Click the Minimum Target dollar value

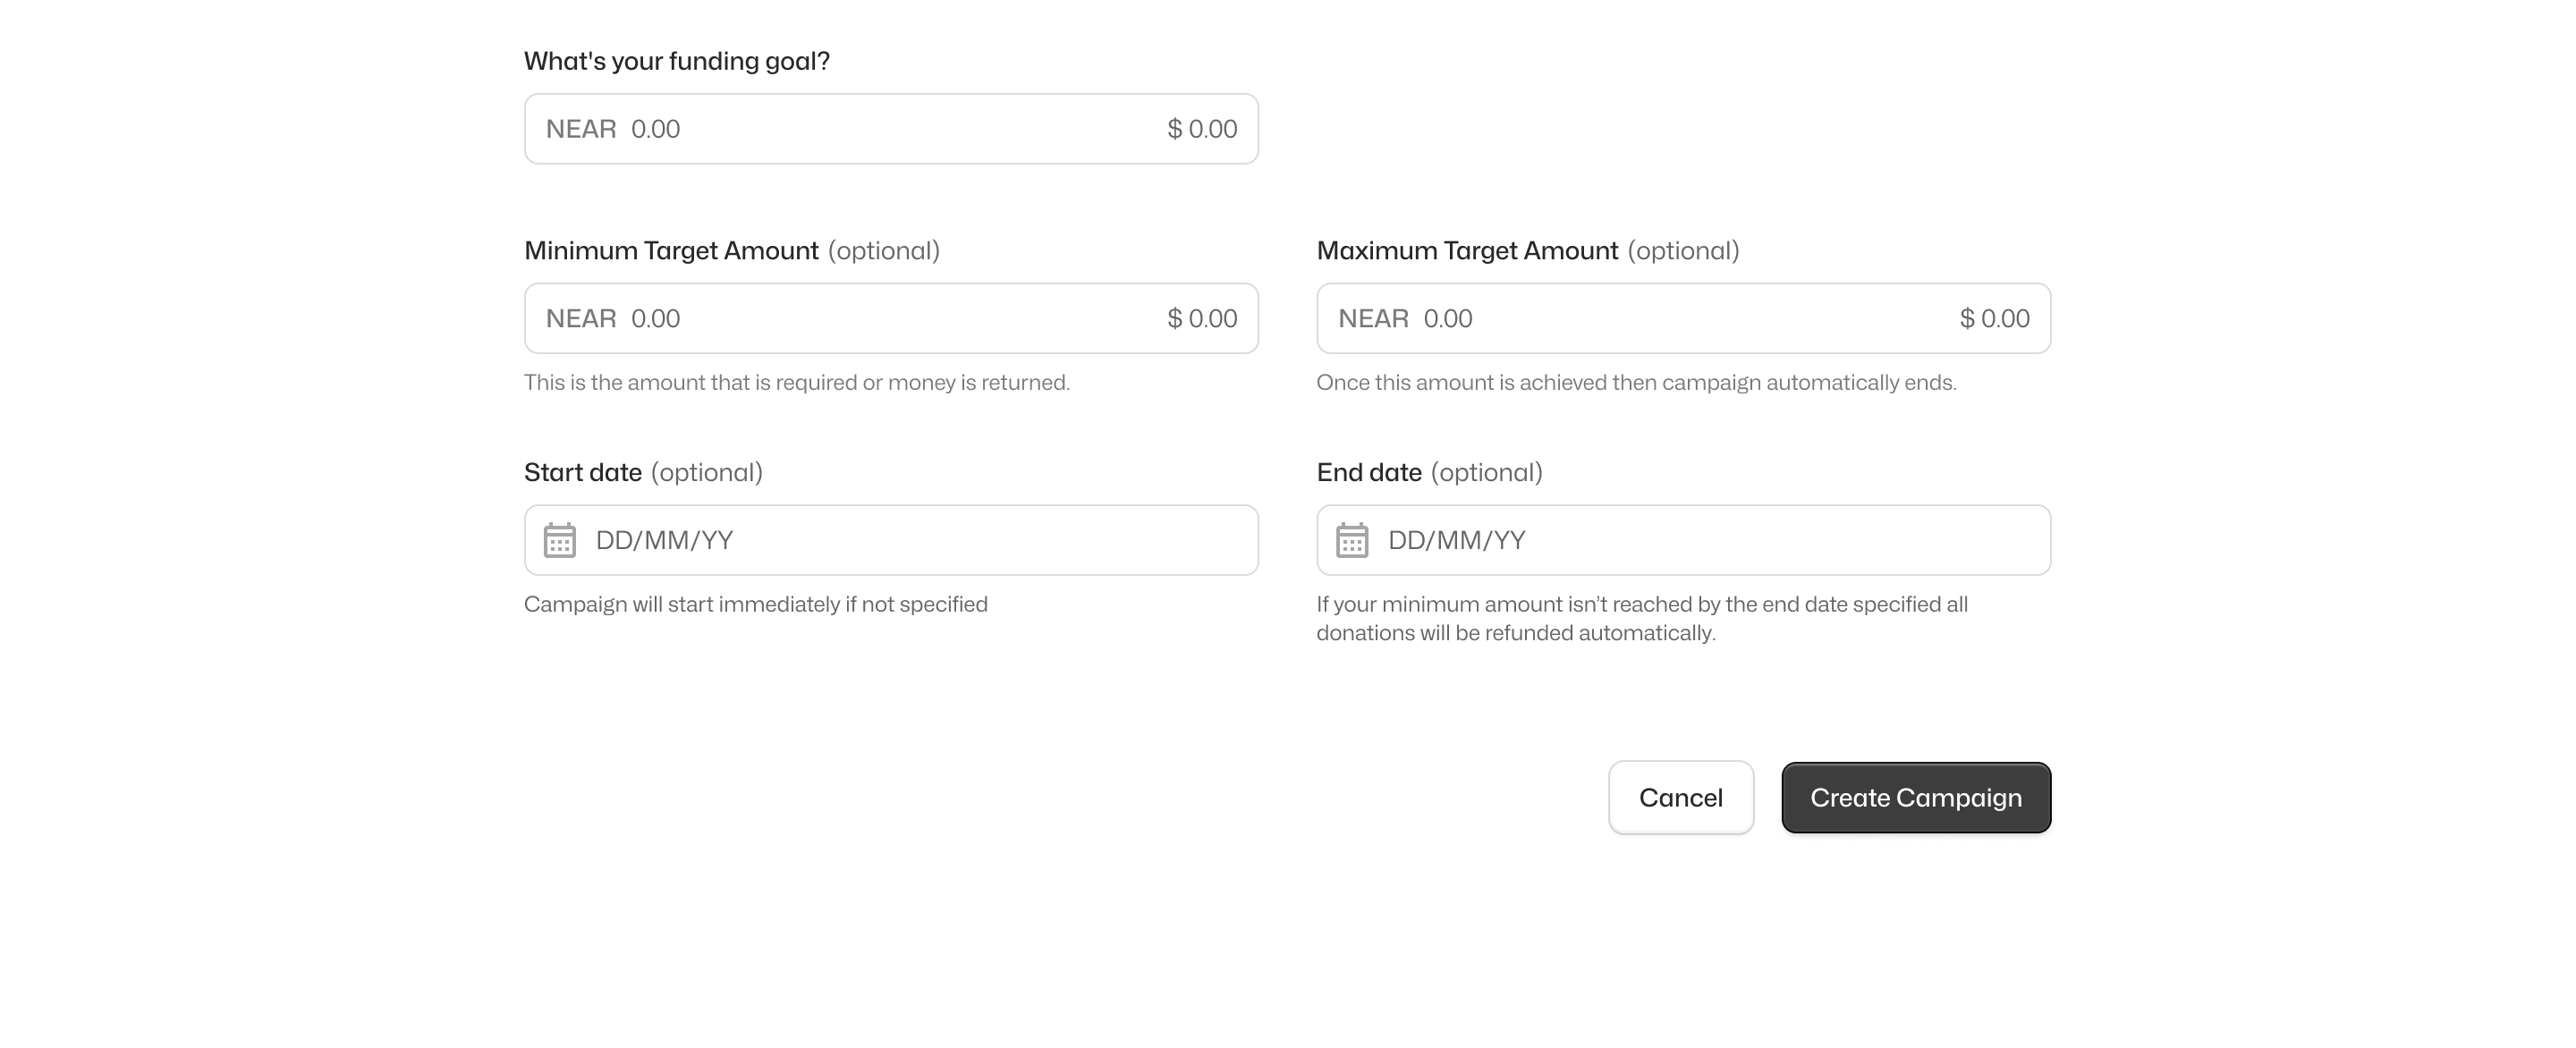tap(1202, 319)
